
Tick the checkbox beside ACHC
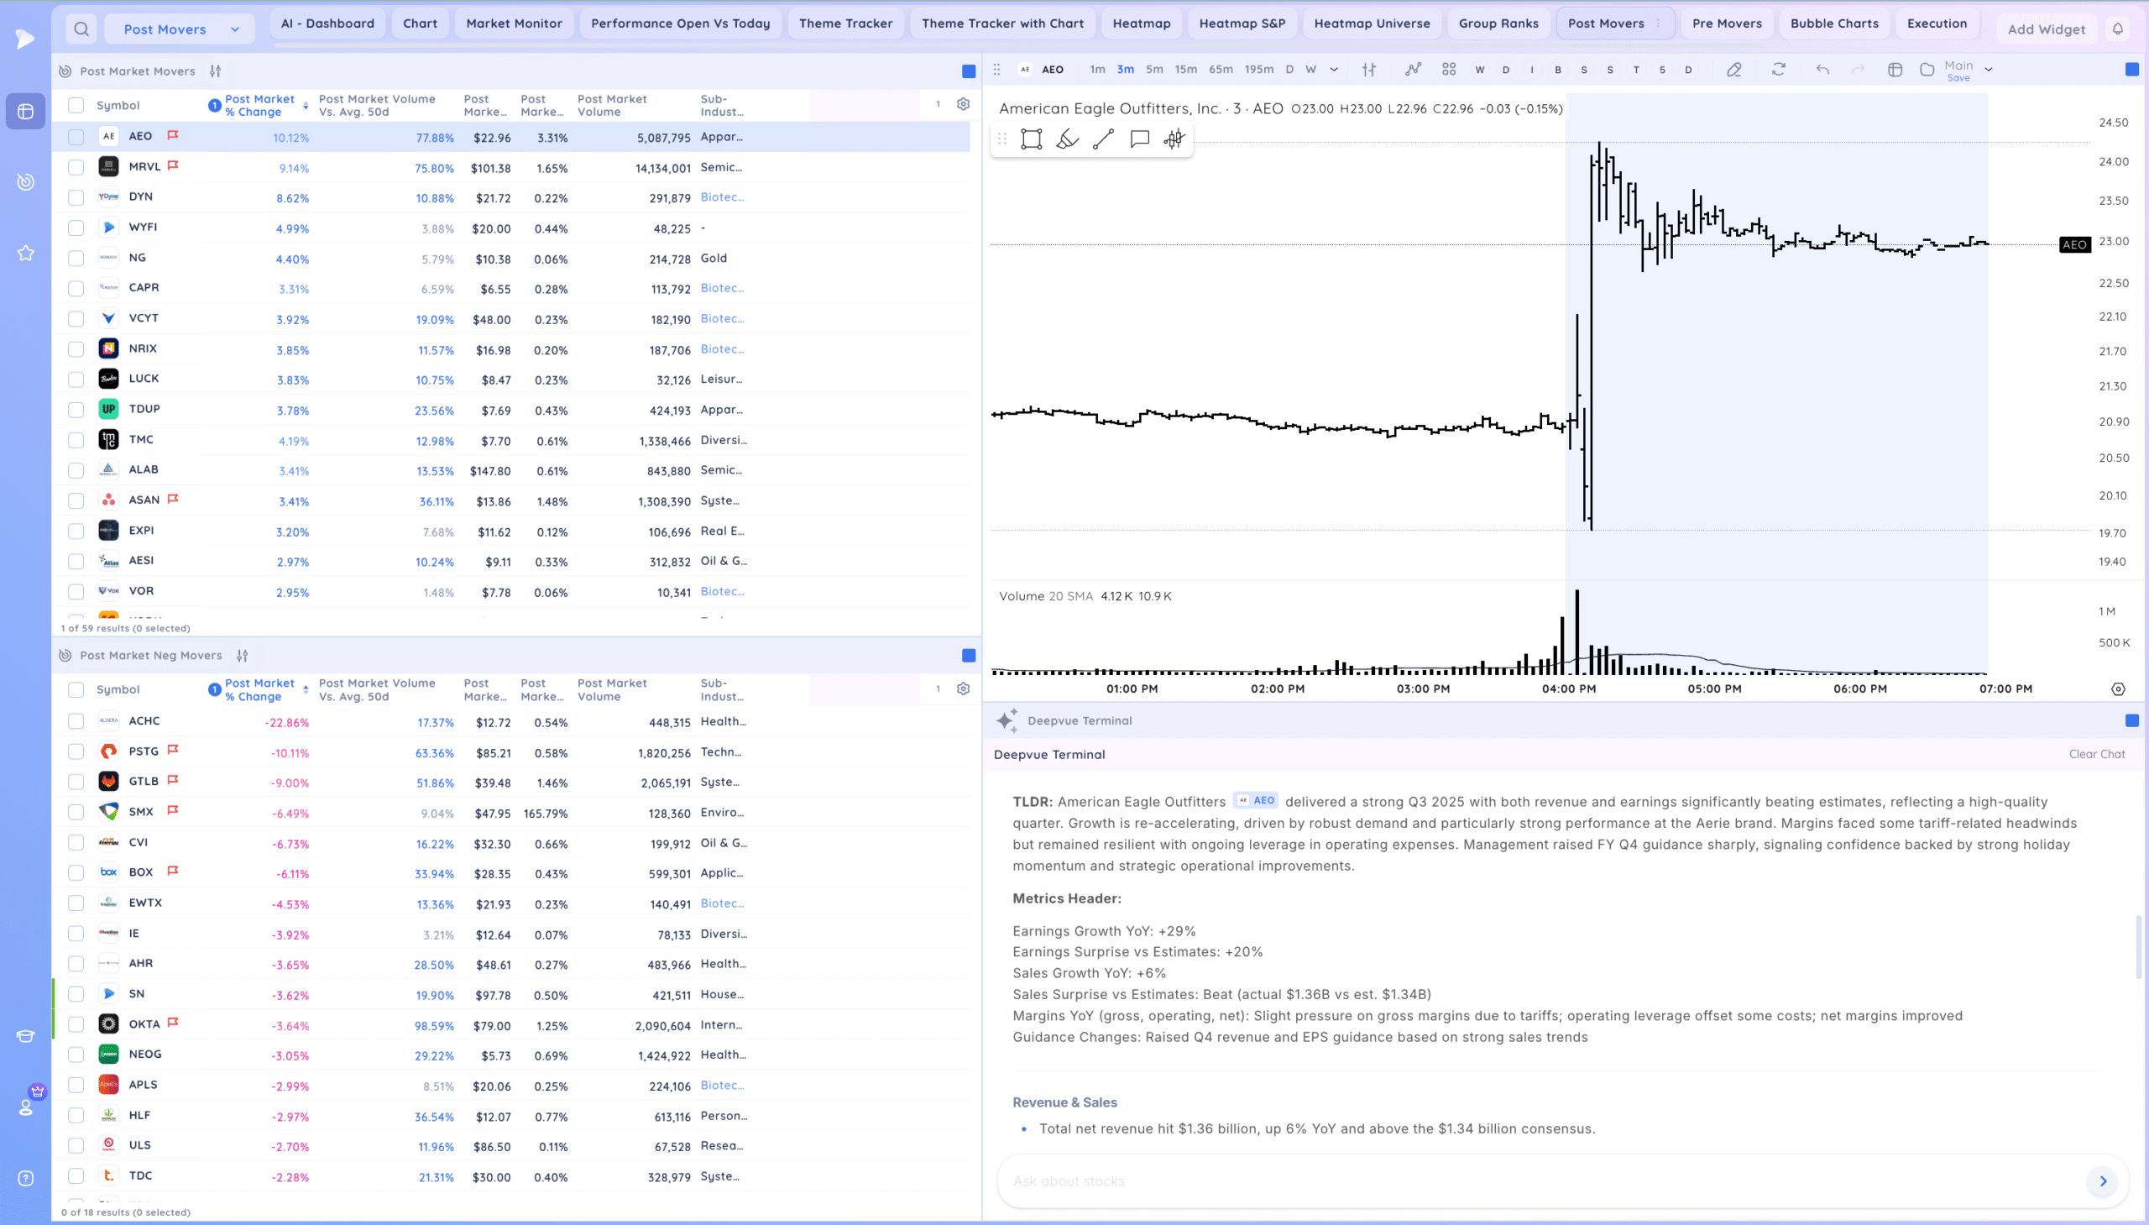point(76,721)
